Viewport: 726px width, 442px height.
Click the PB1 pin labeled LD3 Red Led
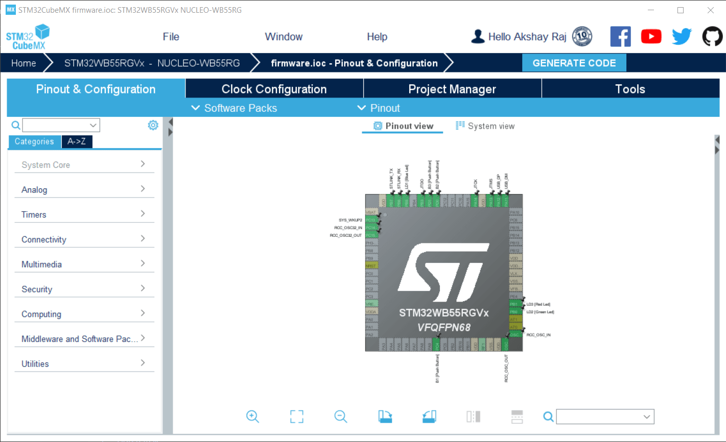[x=515, y=304]
